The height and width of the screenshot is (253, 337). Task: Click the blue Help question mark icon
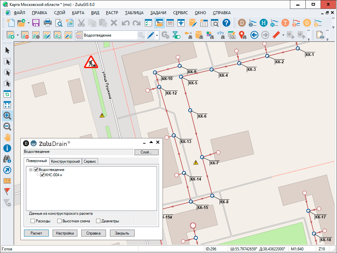coord(226,23)
